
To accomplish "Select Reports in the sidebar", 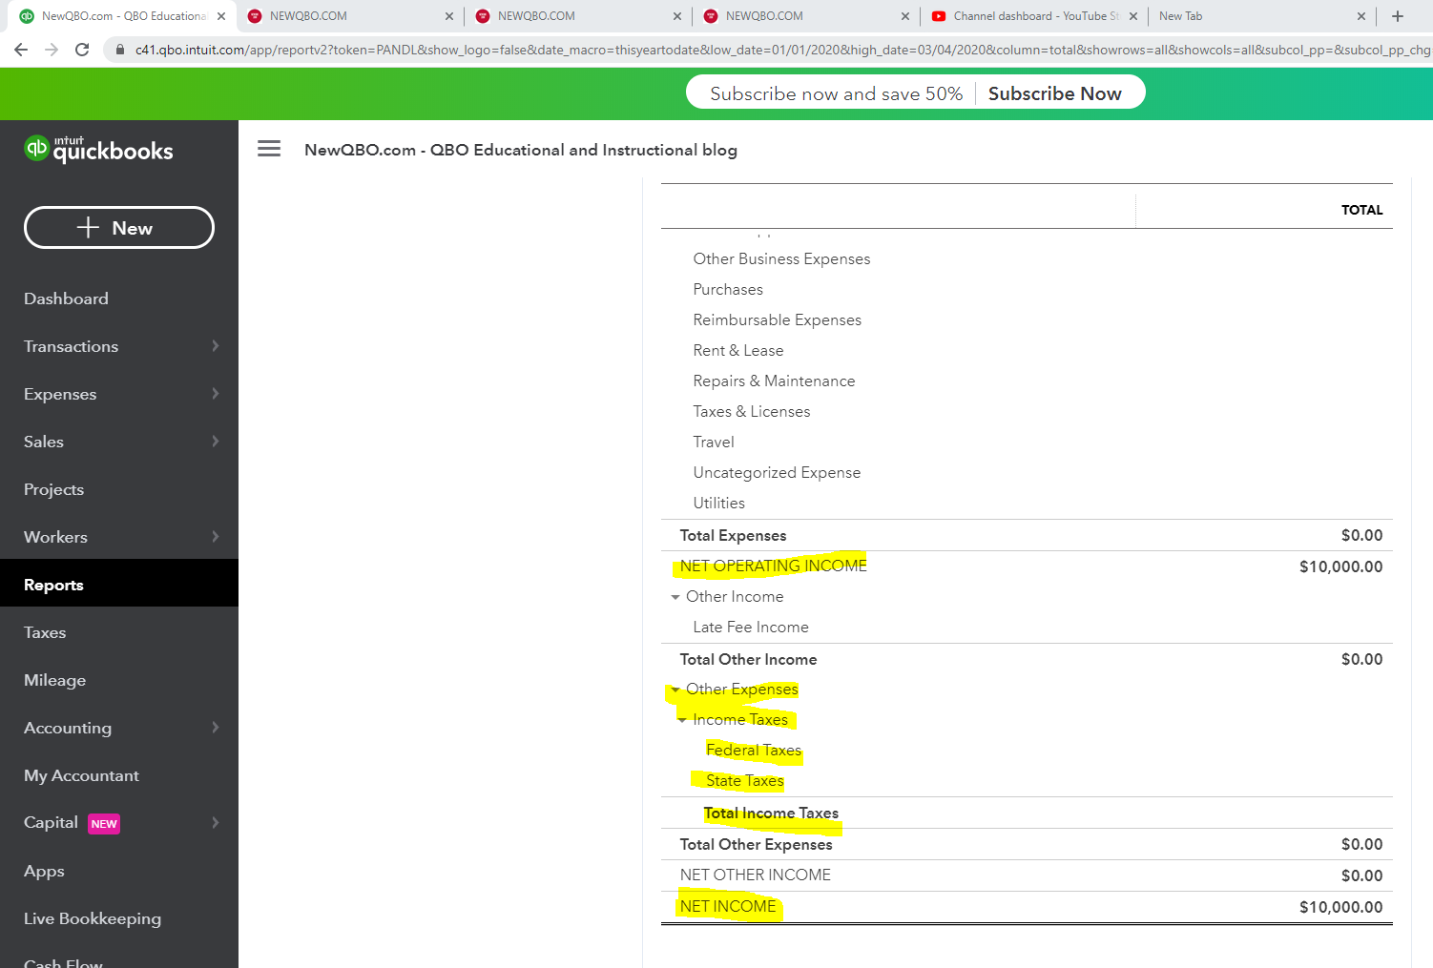I will pos(53,584).
